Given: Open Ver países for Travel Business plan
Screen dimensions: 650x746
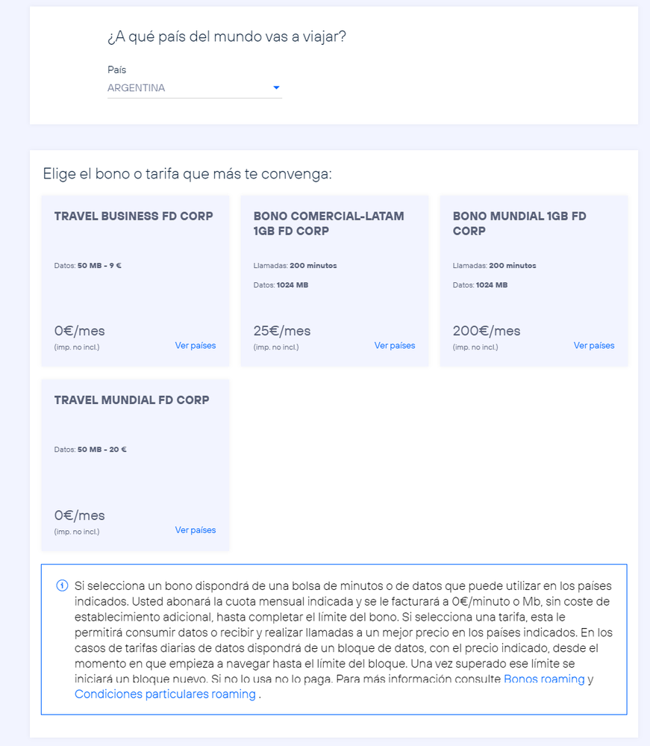Looking at the screenshot, I should click(x=196, y=346).
